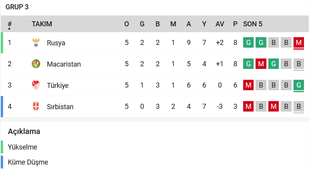Viewport: 309px width, 170px height.
Task: Click the Rusya team crest icon
Action: click(x=36, y=43)
